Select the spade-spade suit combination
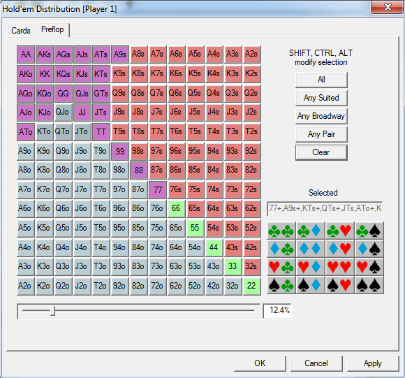405x378 pixels. [369, 285]
